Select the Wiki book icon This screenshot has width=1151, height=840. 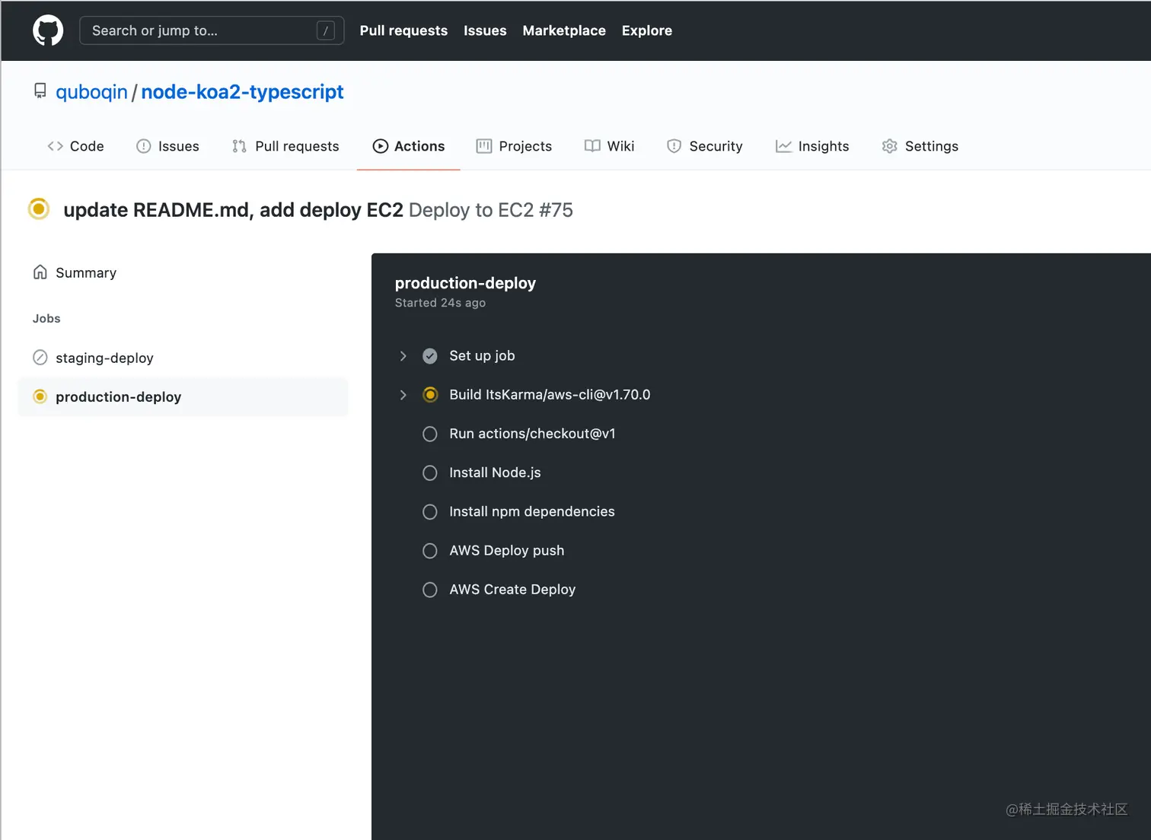point(592,145)
